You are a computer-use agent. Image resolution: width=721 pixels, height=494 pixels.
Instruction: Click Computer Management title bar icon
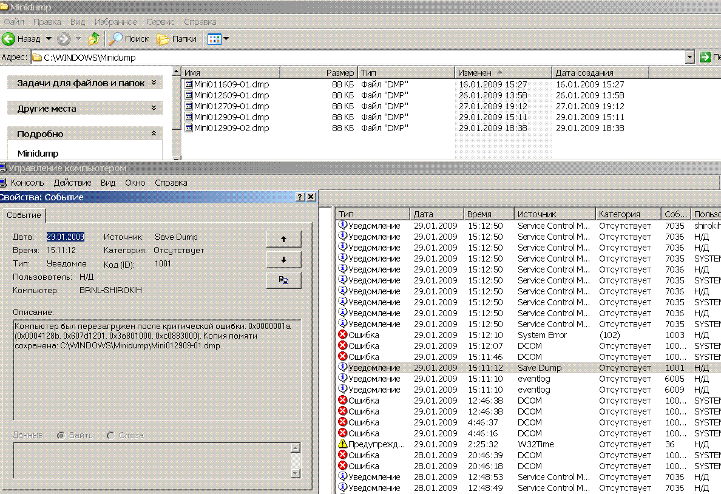click(3, 168)
